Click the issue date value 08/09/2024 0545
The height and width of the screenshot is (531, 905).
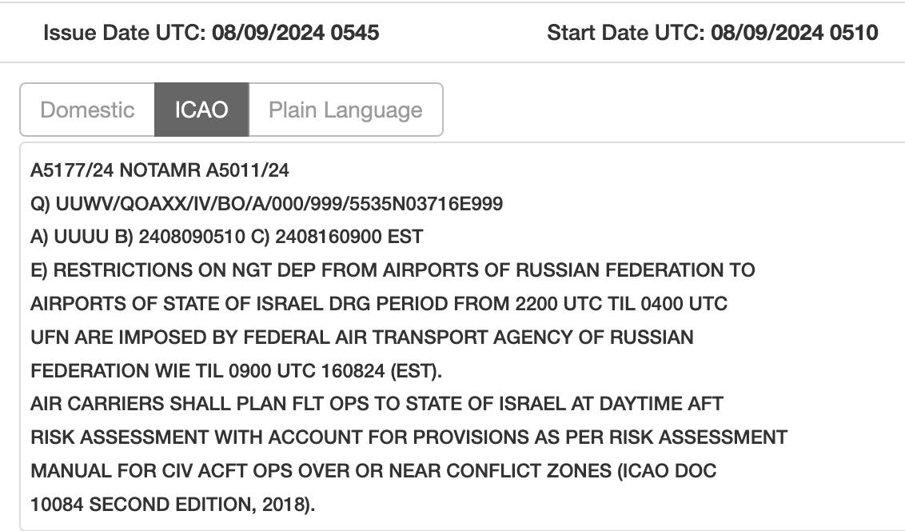click(295, 33)
